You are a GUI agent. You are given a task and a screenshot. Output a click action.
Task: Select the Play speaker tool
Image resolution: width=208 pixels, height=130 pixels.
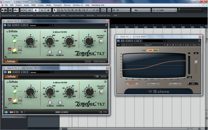[x=94, y=10]
